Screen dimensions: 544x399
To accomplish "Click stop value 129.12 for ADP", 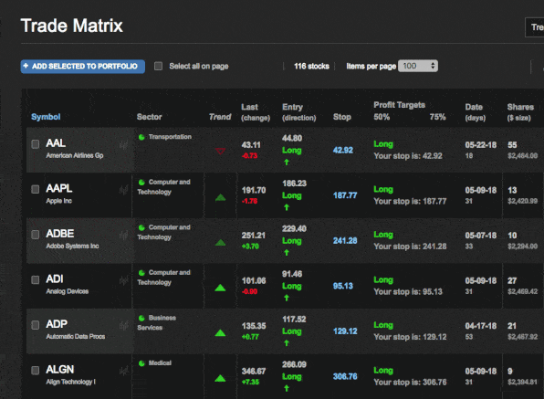I will pyautogui.click(x=345, y=331).
